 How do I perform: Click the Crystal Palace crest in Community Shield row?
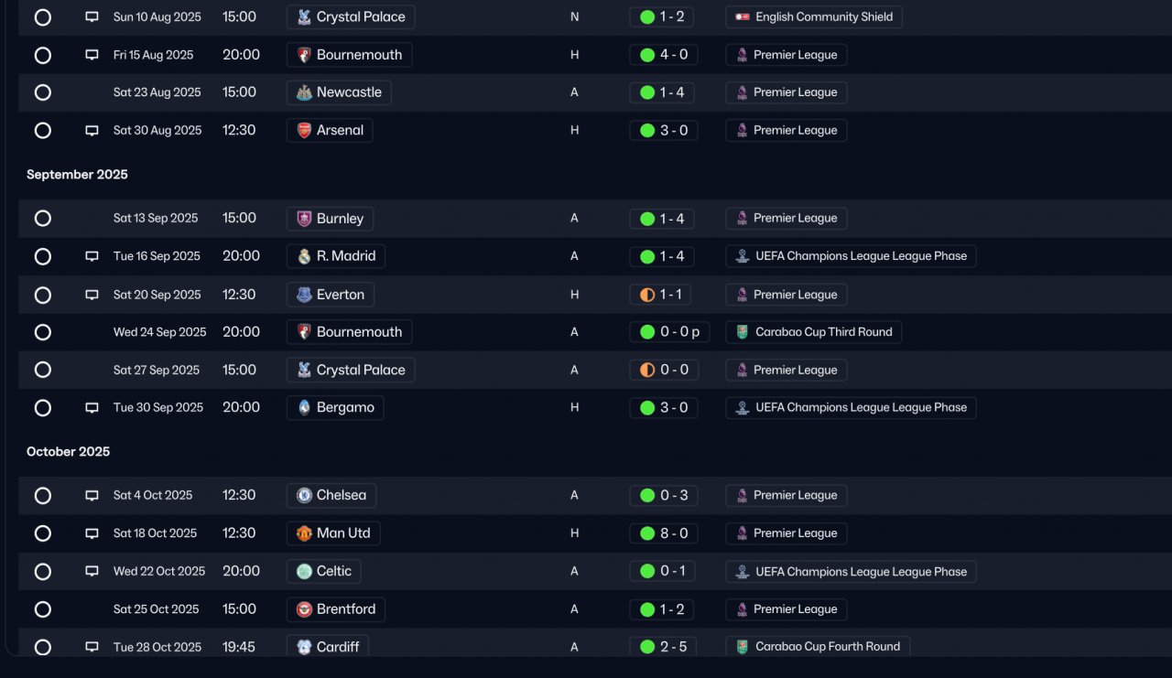304,16
